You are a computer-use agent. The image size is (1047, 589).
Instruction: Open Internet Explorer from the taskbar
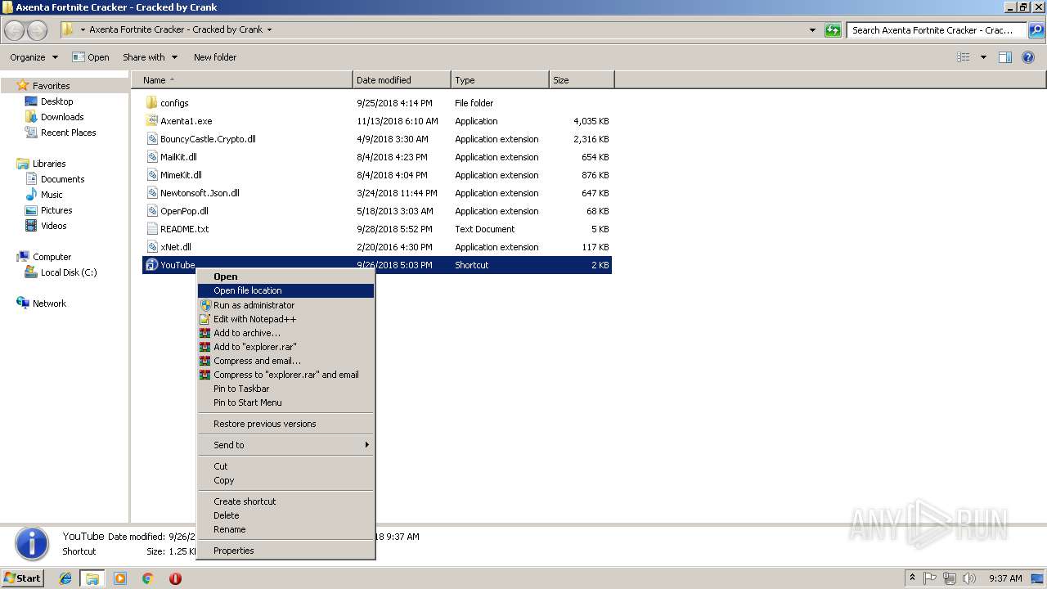tap(65, 578)
